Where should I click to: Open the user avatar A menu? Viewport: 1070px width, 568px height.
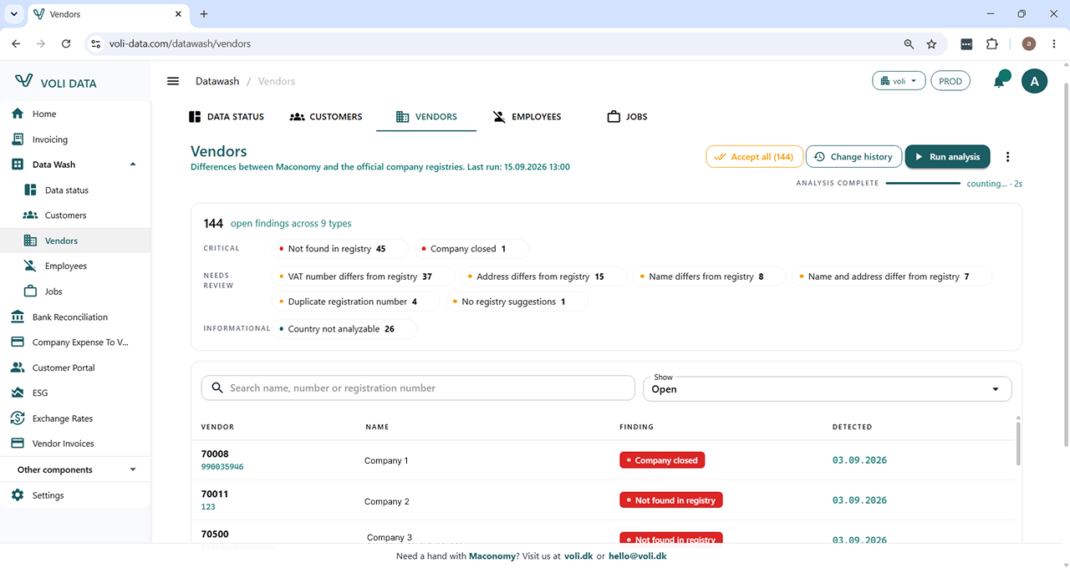click(x=1035, y=81)
